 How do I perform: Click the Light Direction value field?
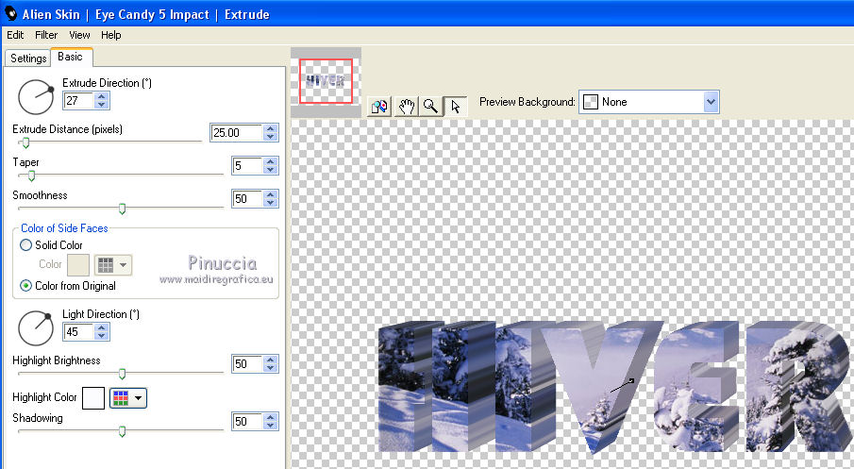[x=79, y=332]
